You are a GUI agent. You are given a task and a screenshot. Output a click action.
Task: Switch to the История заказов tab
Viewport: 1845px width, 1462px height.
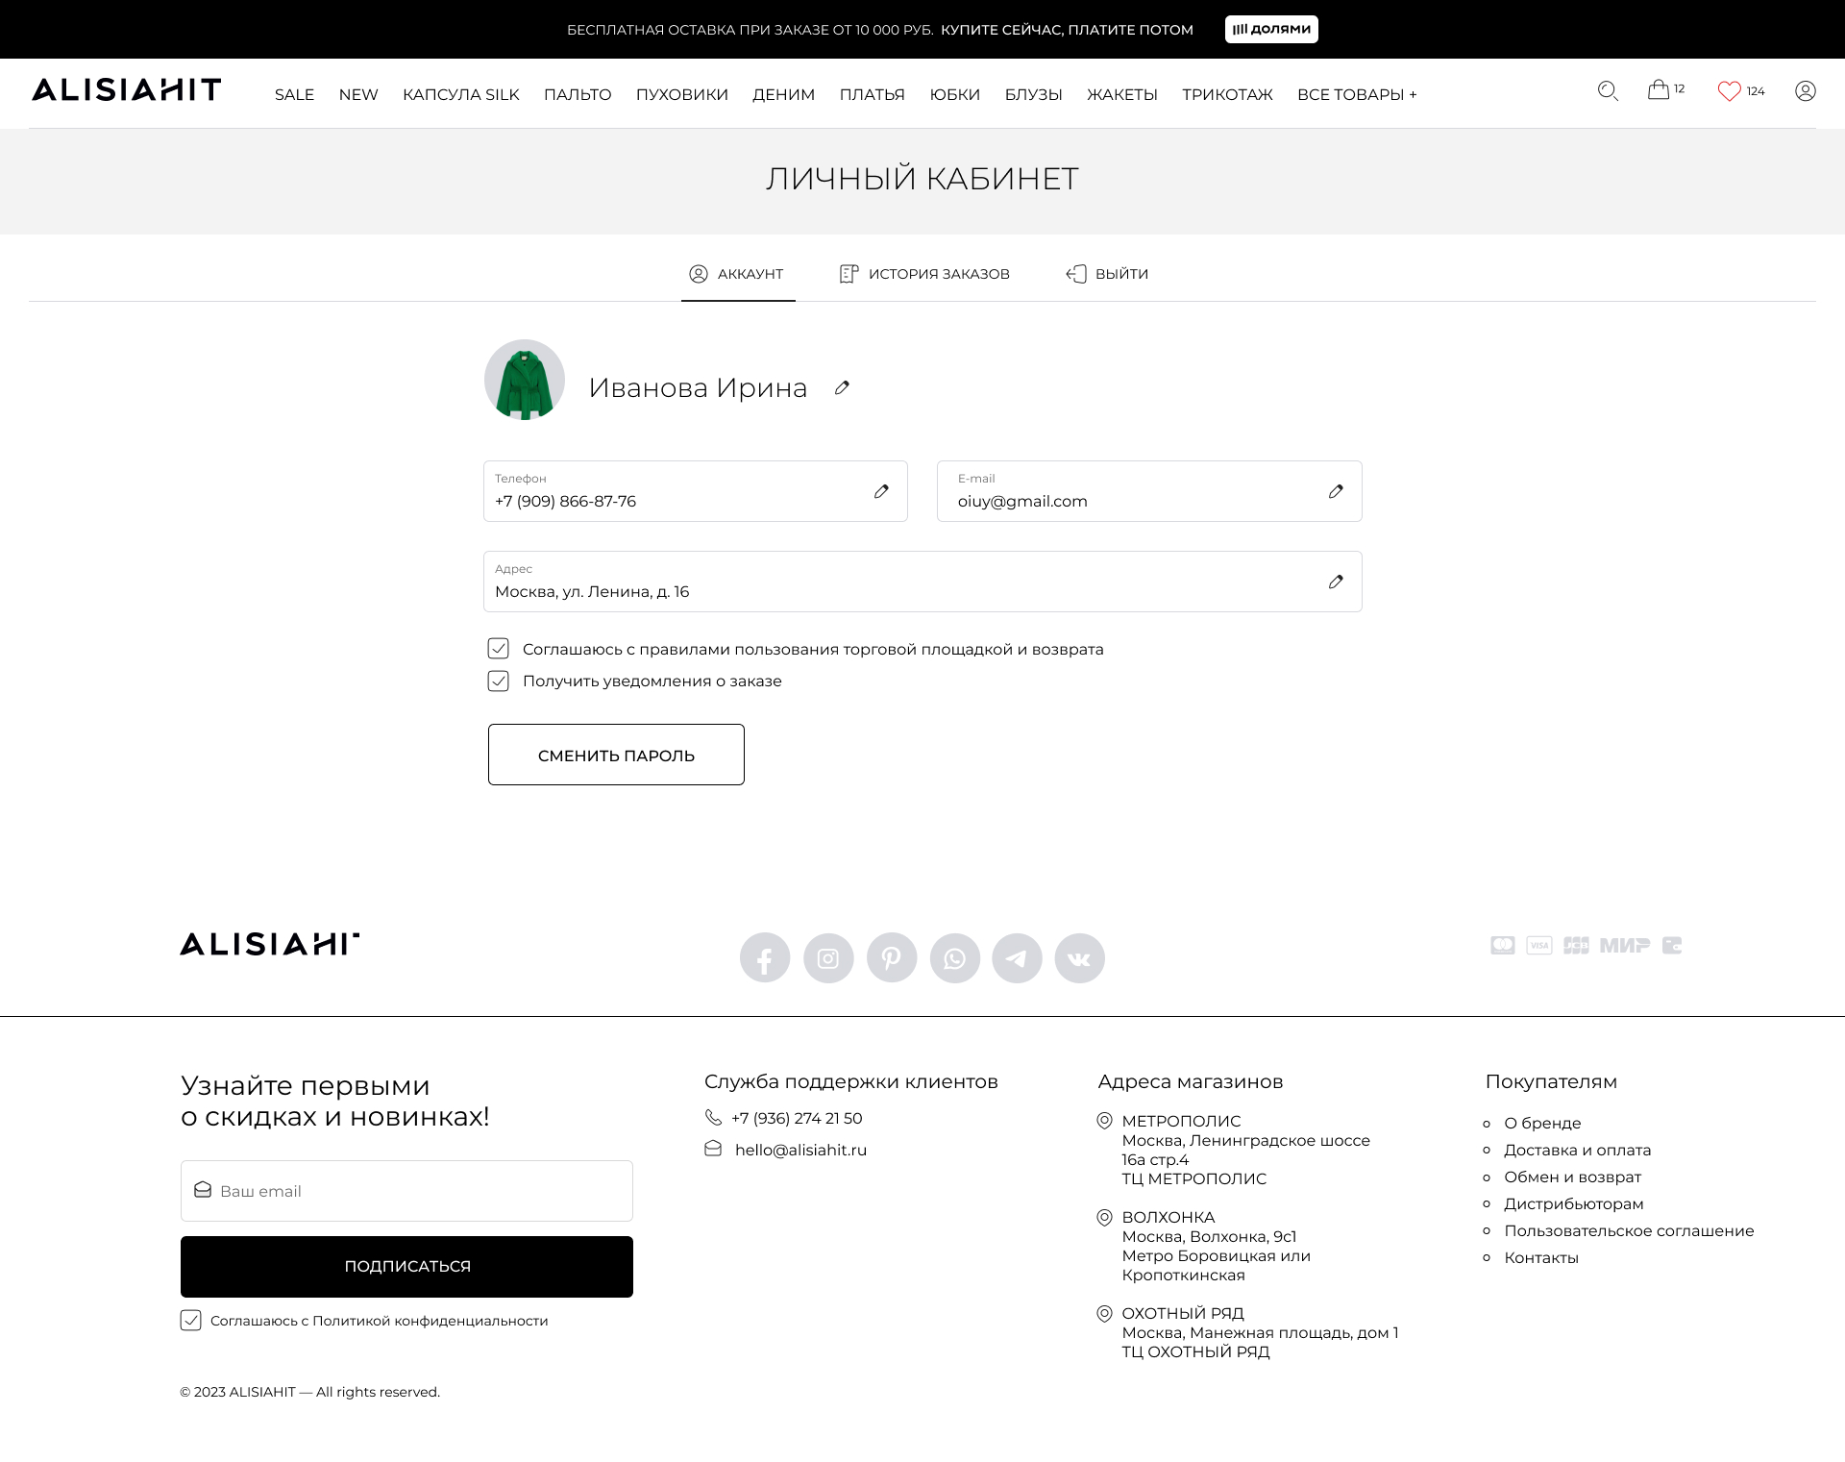click(924, 274)
